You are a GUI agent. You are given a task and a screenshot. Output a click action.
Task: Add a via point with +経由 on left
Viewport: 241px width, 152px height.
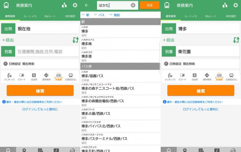tap(8, 40)
